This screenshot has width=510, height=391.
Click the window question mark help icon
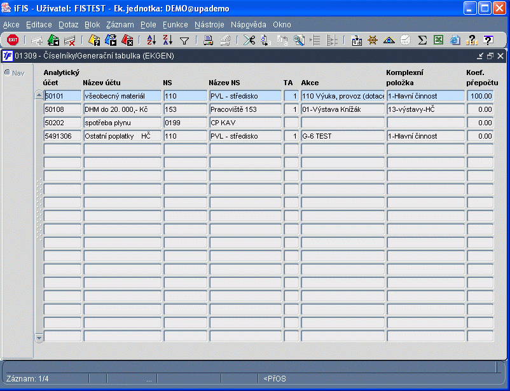(x=488, y=40)
